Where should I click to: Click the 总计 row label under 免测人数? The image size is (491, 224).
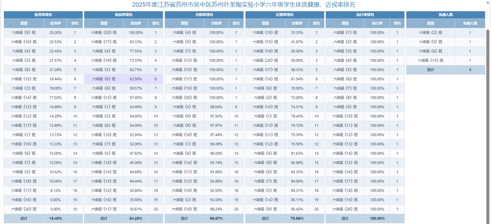coord(430,70)
